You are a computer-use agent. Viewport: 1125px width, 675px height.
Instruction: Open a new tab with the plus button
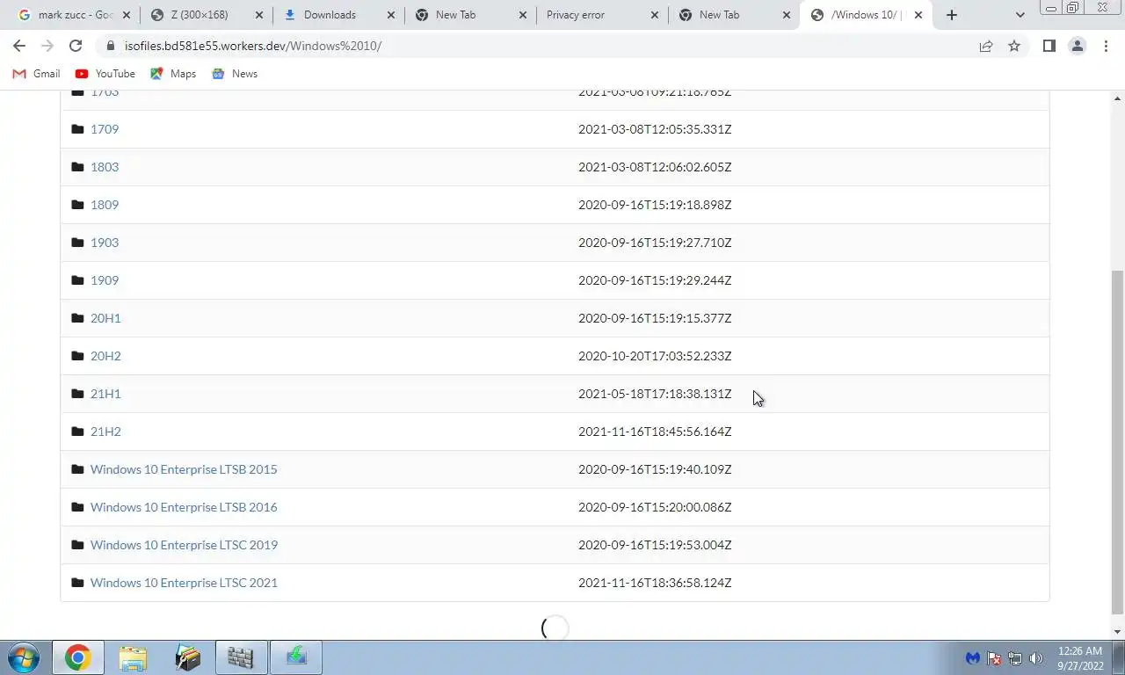coord(951,15)
